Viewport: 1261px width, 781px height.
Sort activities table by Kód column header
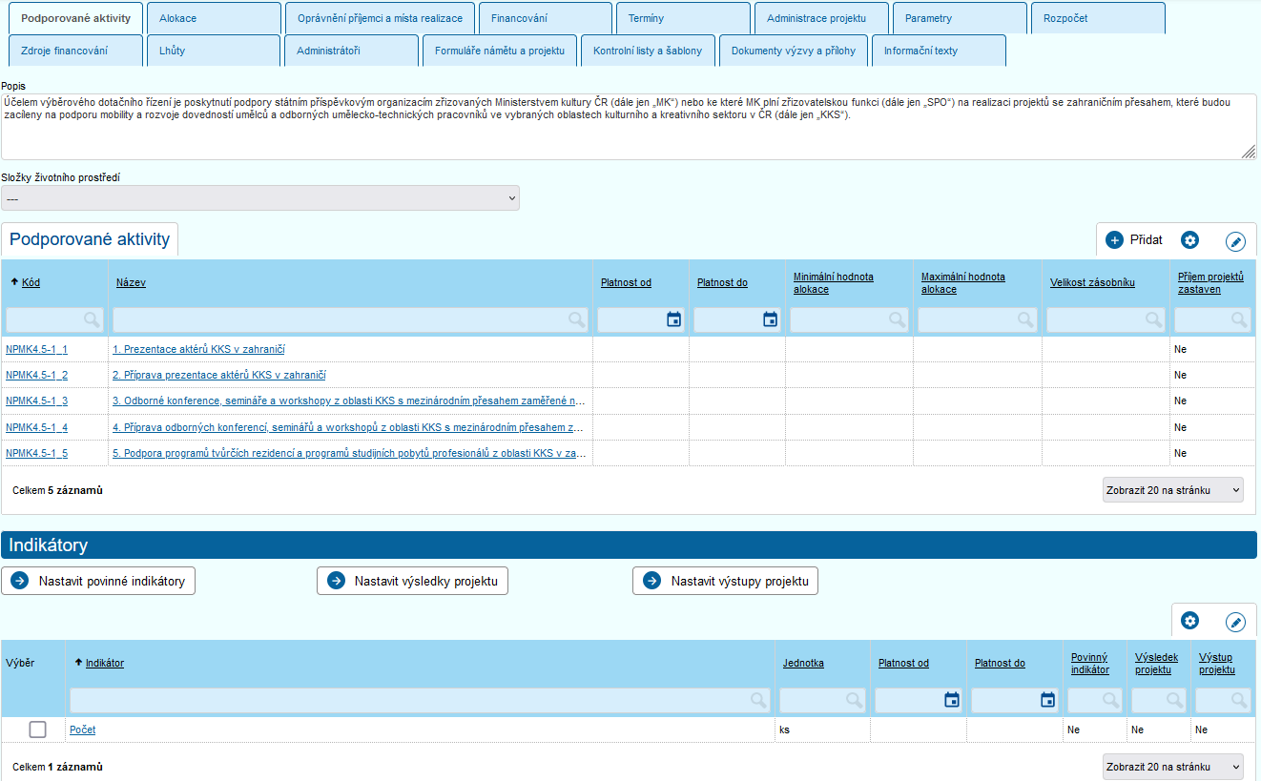[x=31, y=282]
